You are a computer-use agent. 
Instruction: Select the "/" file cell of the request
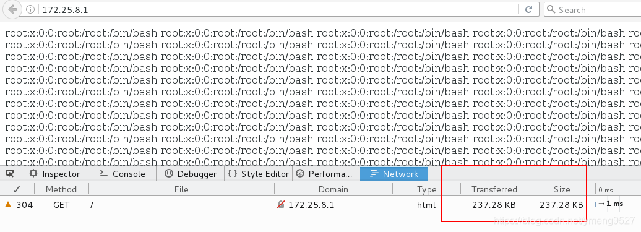click(92, 205)
